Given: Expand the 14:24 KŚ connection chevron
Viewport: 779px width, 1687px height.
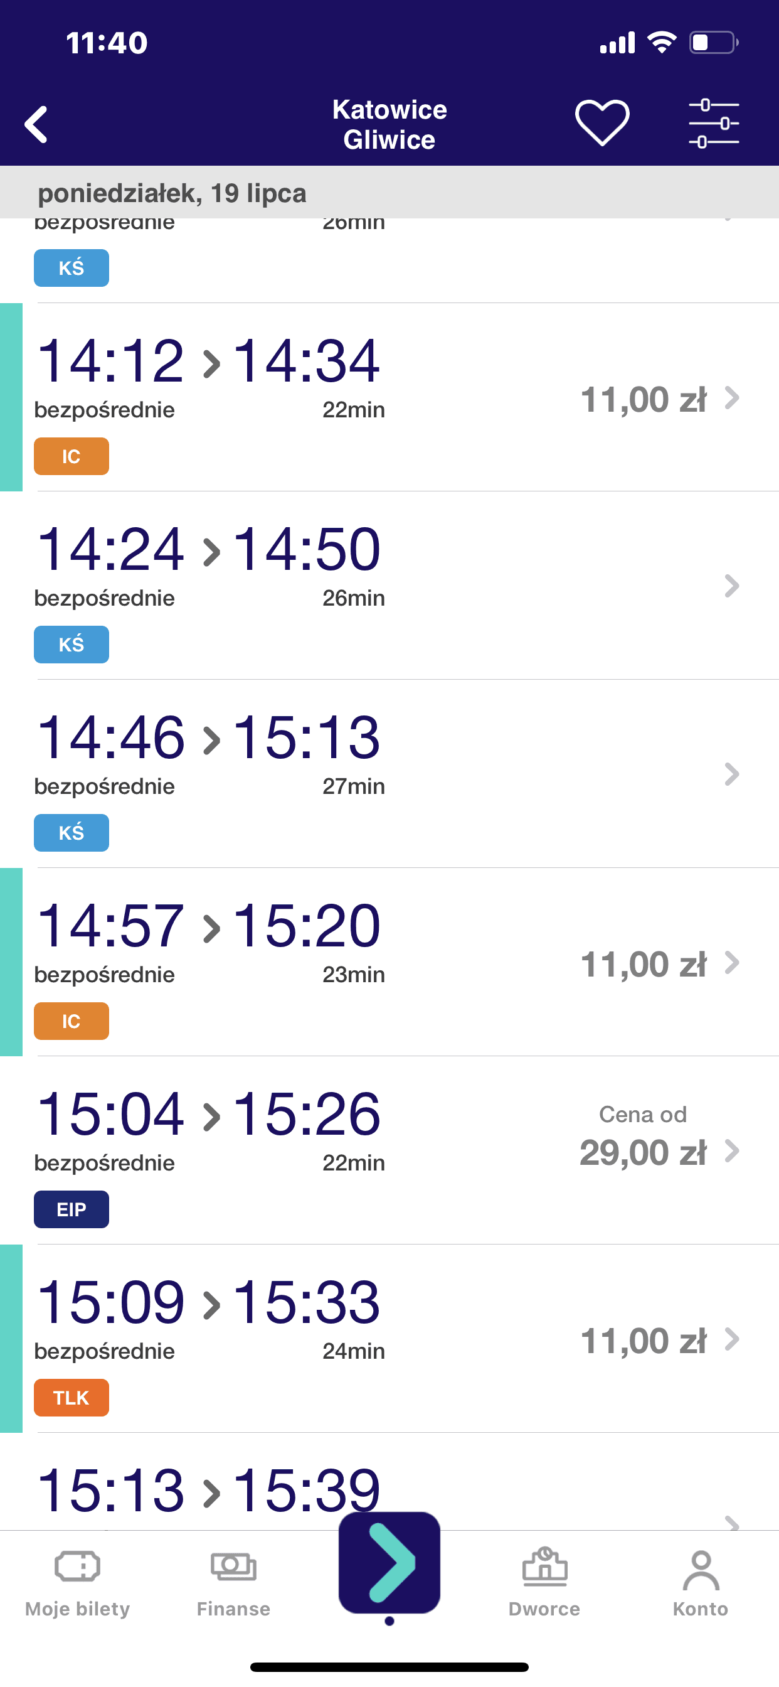Looking at the screenshot, I should click(x=732, y=586).
